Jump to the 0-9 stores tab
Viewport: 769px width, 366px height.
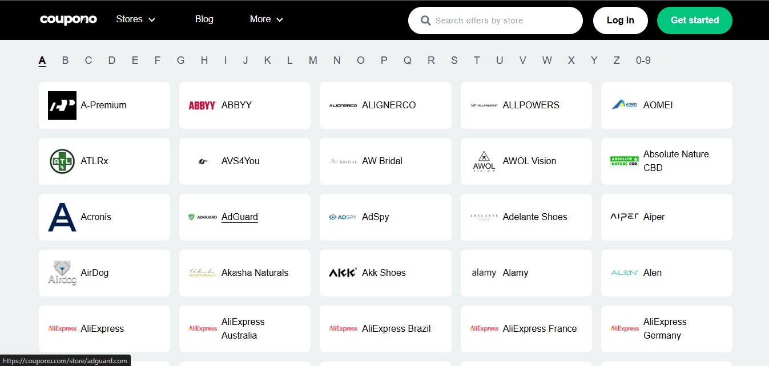pyautogui.click(x=643, y=60)
